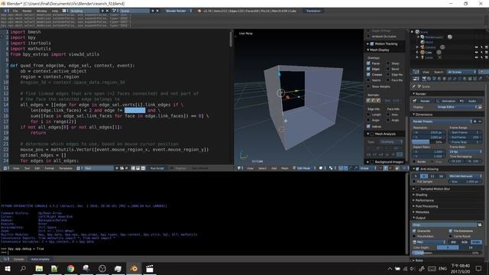
Task: Click the Render button in properties
Action: (x=423, y=101)
